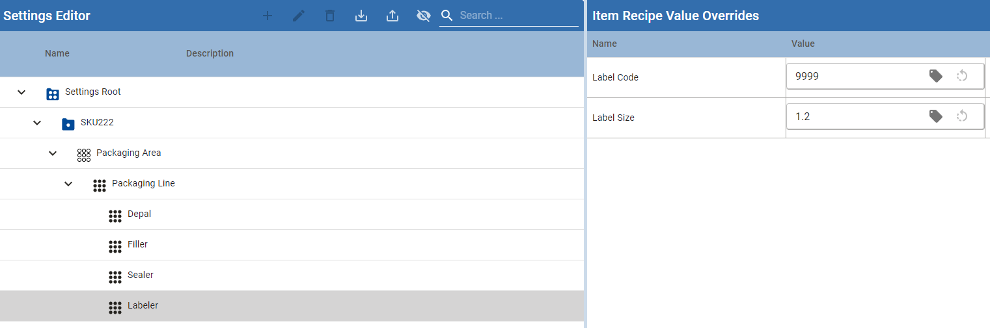Image resolution: width=990 pixels, height=328 pixels.
Task: Select the Sealer tree item
Action: 140,275
